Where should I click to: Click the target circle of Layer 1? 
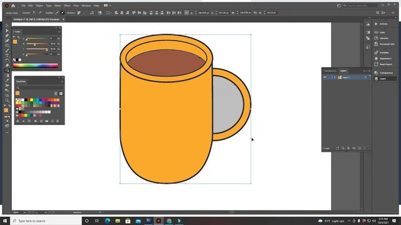(365, 77)
